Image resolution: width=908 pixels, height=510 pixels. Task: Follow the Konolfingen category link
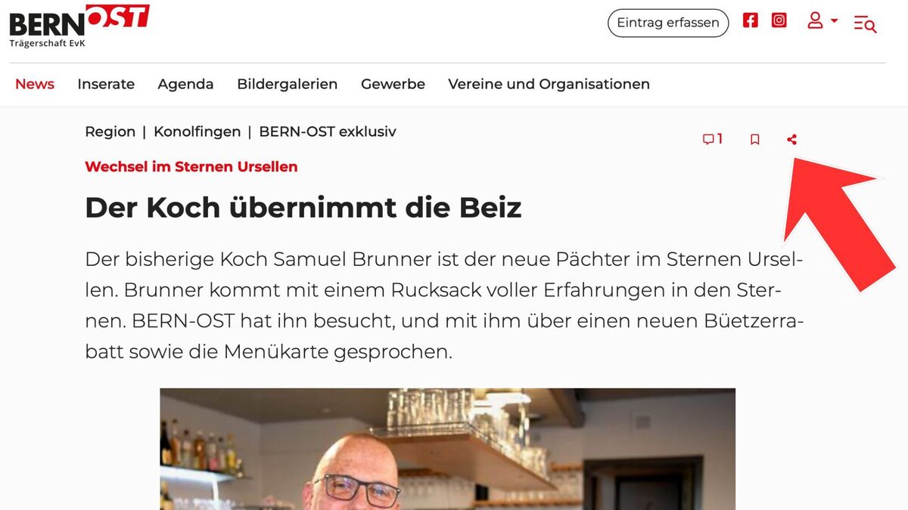tap(197, 131)
